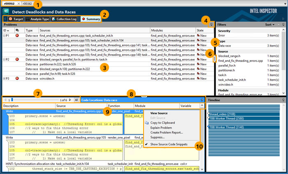The width and height of the screenshot is (288, 174).
Task: Select TBB Worker Thread (3140) in Timeline
Action: tap(227, 127)
